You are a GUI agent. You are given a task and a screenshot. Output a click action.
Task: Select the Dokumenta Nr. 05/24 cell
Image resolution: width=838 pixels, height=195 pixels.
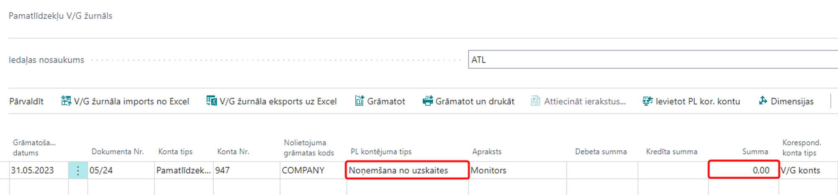tap(121, 170)
